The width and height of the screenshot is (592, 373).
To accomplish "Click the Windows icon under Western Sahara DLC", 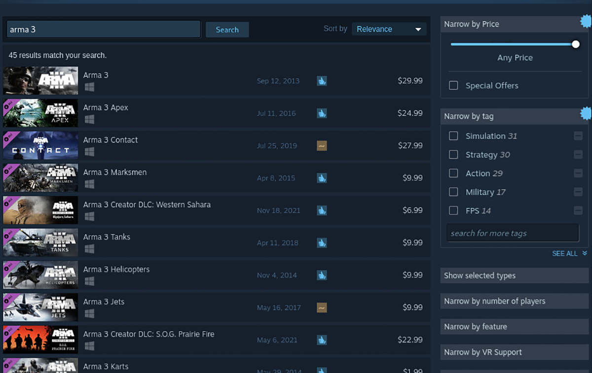I will [89, 217].
